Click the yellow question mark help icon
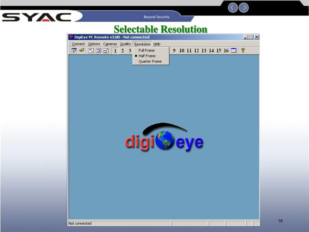This screenshot has width=309, height=232. click(x=243, y=50)
